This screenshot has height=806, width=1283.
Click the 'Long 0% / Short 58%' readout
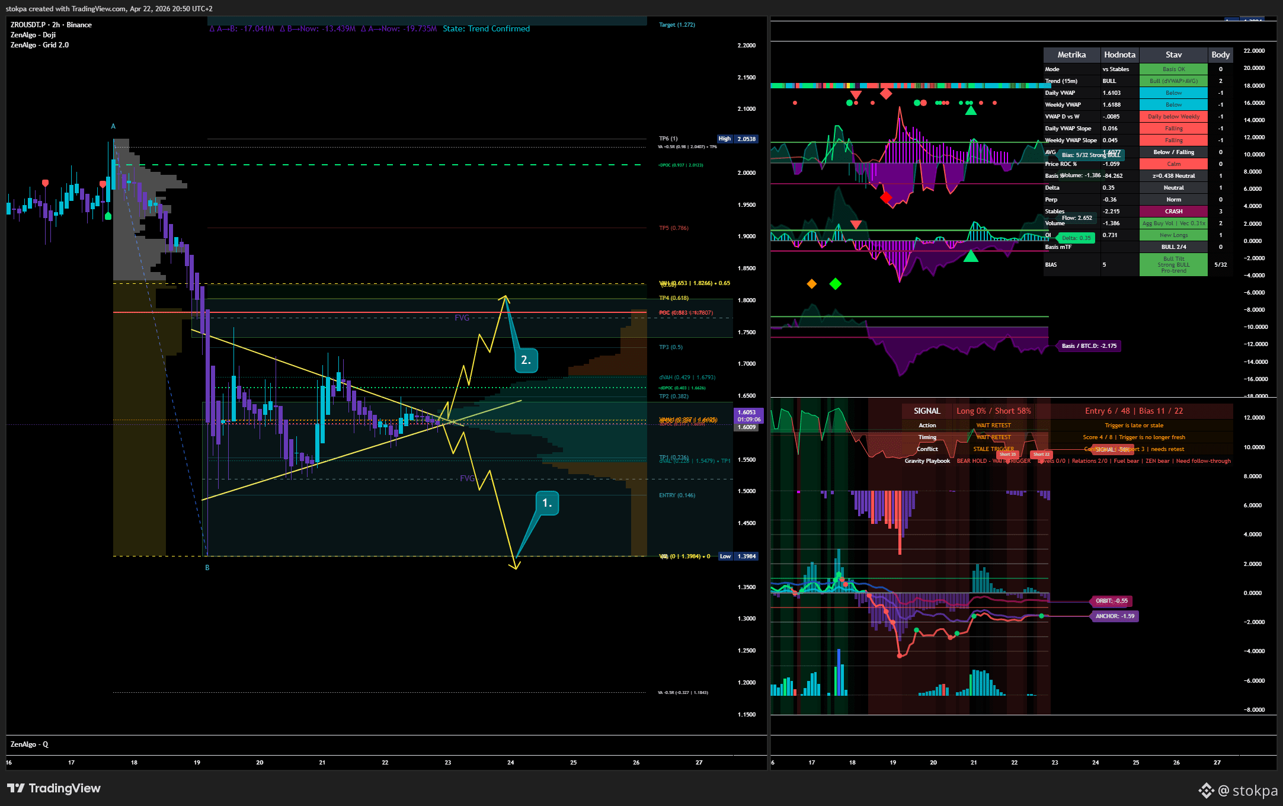[994, 411]
